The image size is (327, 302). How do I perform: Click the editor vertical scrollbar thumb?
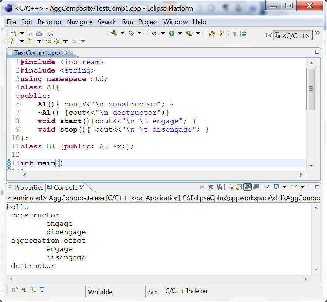pyautogui.click(x=311, y=89)
